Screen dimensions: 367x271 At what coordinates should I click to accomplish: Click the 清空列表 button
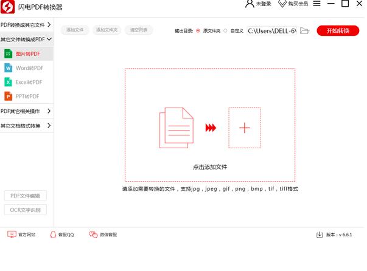coord(139,30)
